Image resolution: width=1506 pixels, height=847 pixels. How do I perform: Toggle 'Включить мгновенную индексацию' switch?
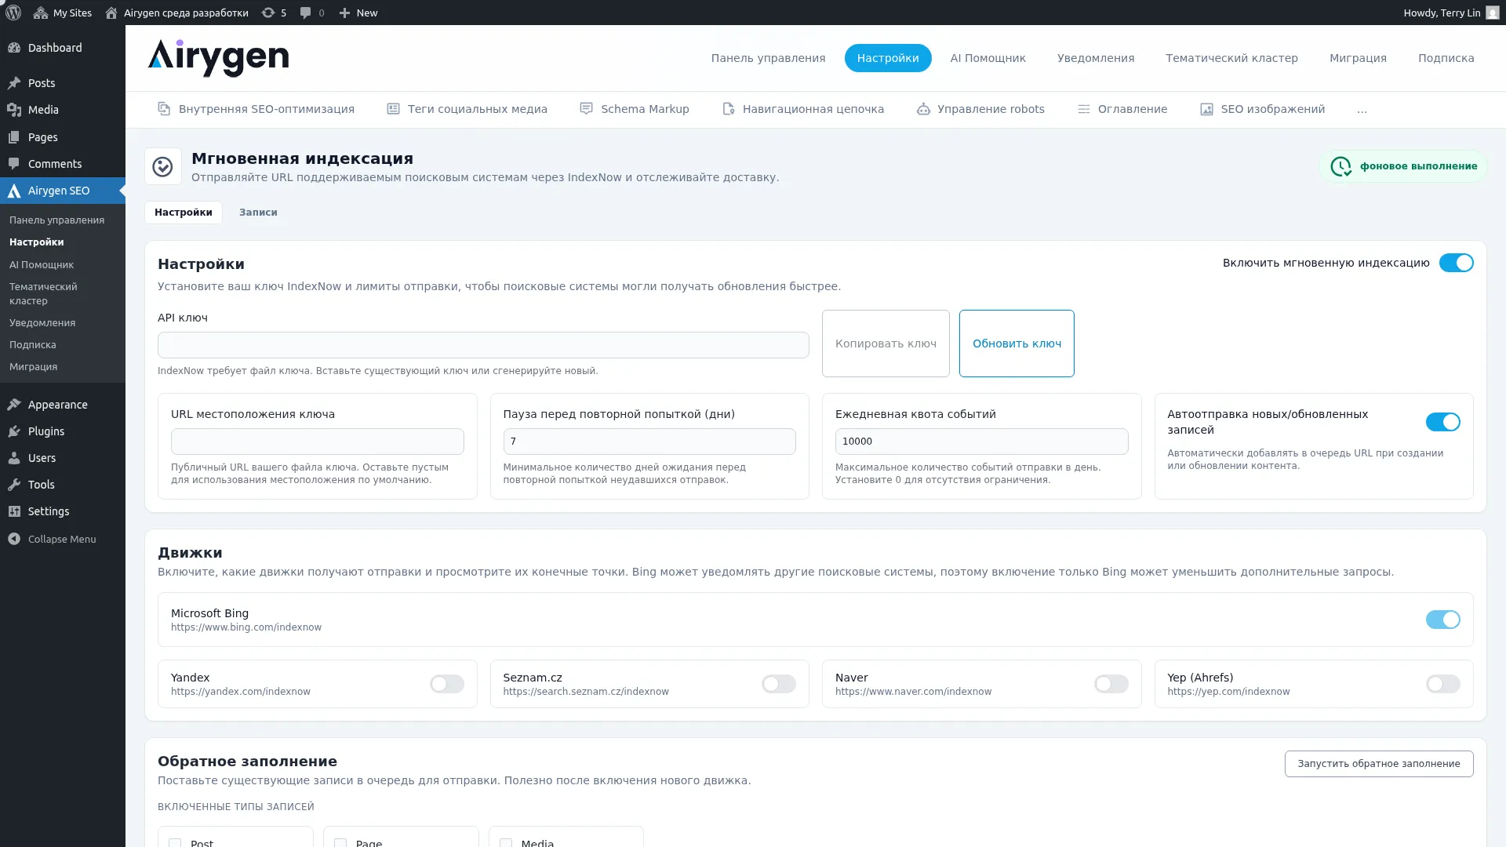1456,263
